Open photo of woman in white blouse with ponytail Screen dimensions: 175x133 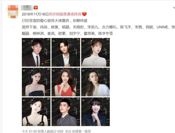(x=95, y=52)
